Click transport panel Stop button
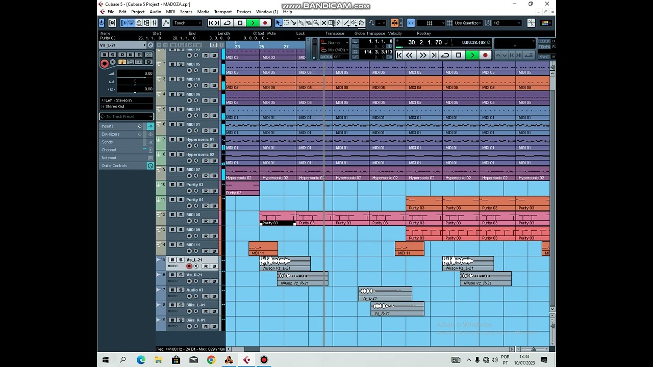This screenshot has width=653, height=367. tap(459, 55)
